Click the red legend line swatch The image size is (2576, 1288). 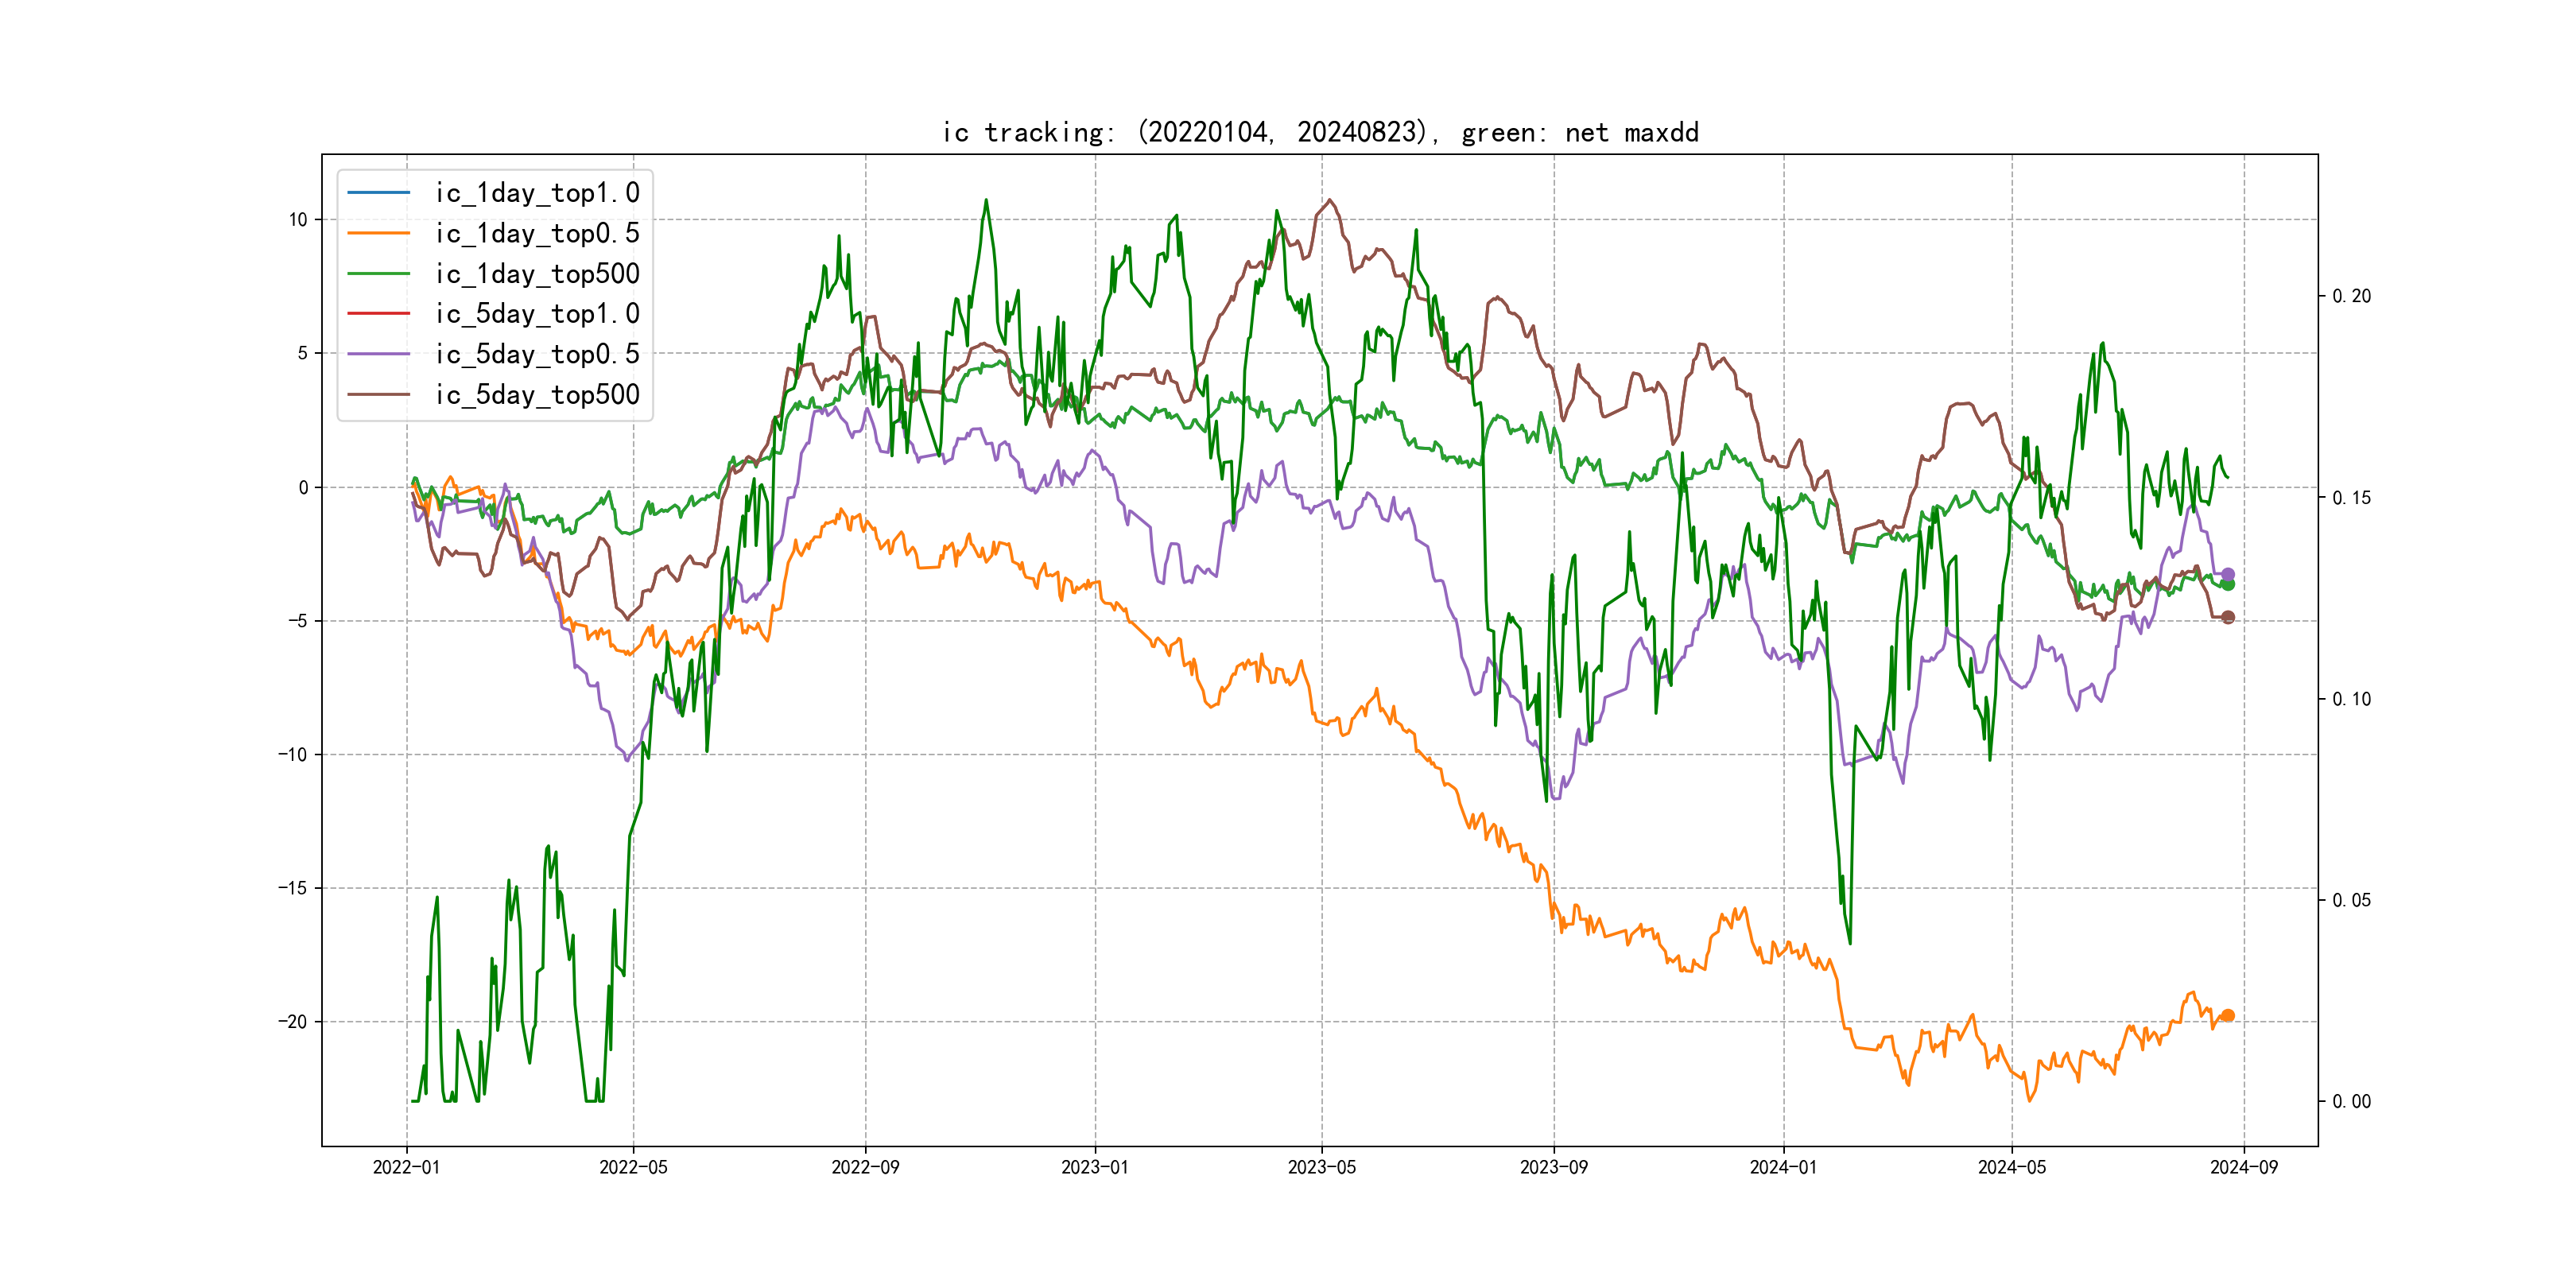tap(378, 313)
